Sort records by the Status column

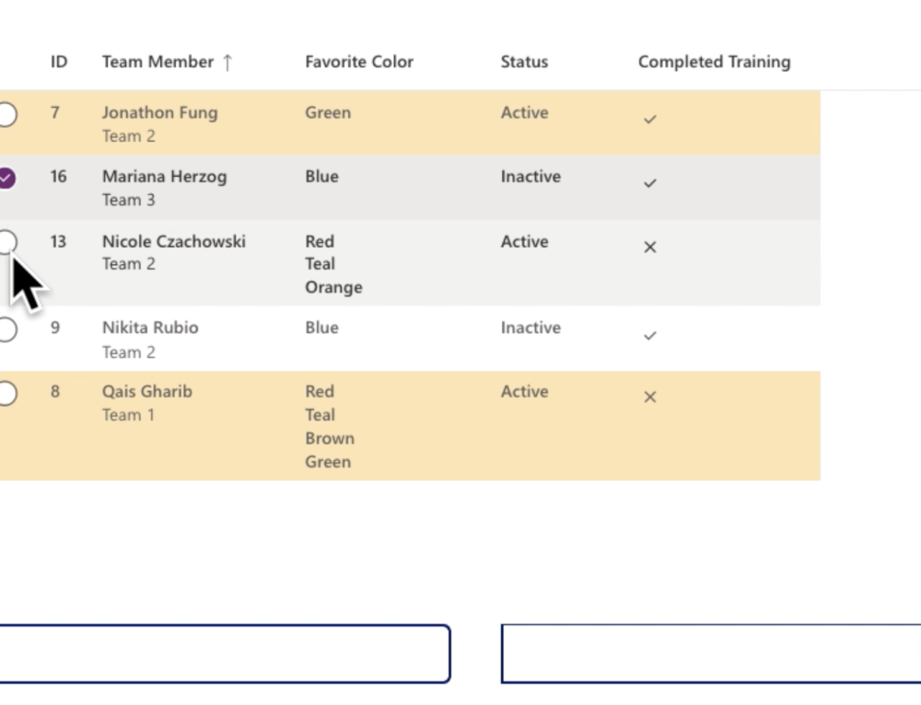524,62
